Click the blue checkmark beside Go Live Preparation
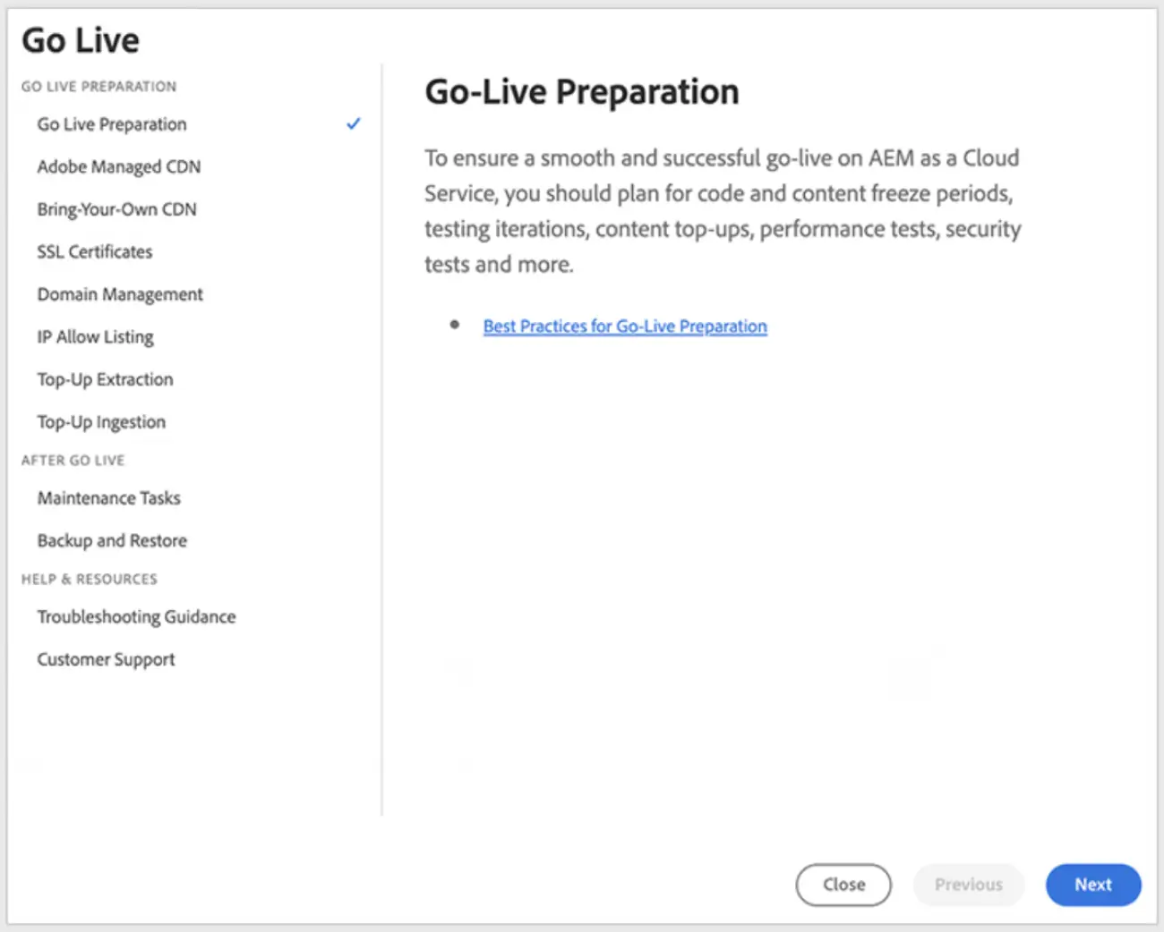Screen dimensions: 1164x932 point(354,123)
